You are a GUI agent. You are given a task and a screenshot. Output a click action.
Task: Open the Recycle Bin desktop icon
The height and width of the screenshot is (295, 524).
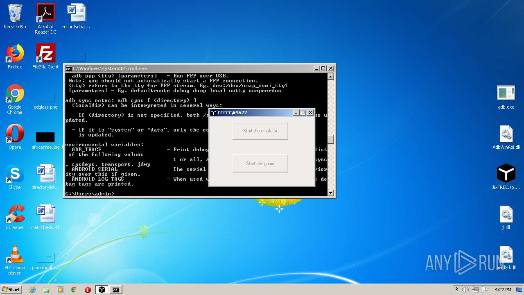pyautogui.click(x=15, y=16)
